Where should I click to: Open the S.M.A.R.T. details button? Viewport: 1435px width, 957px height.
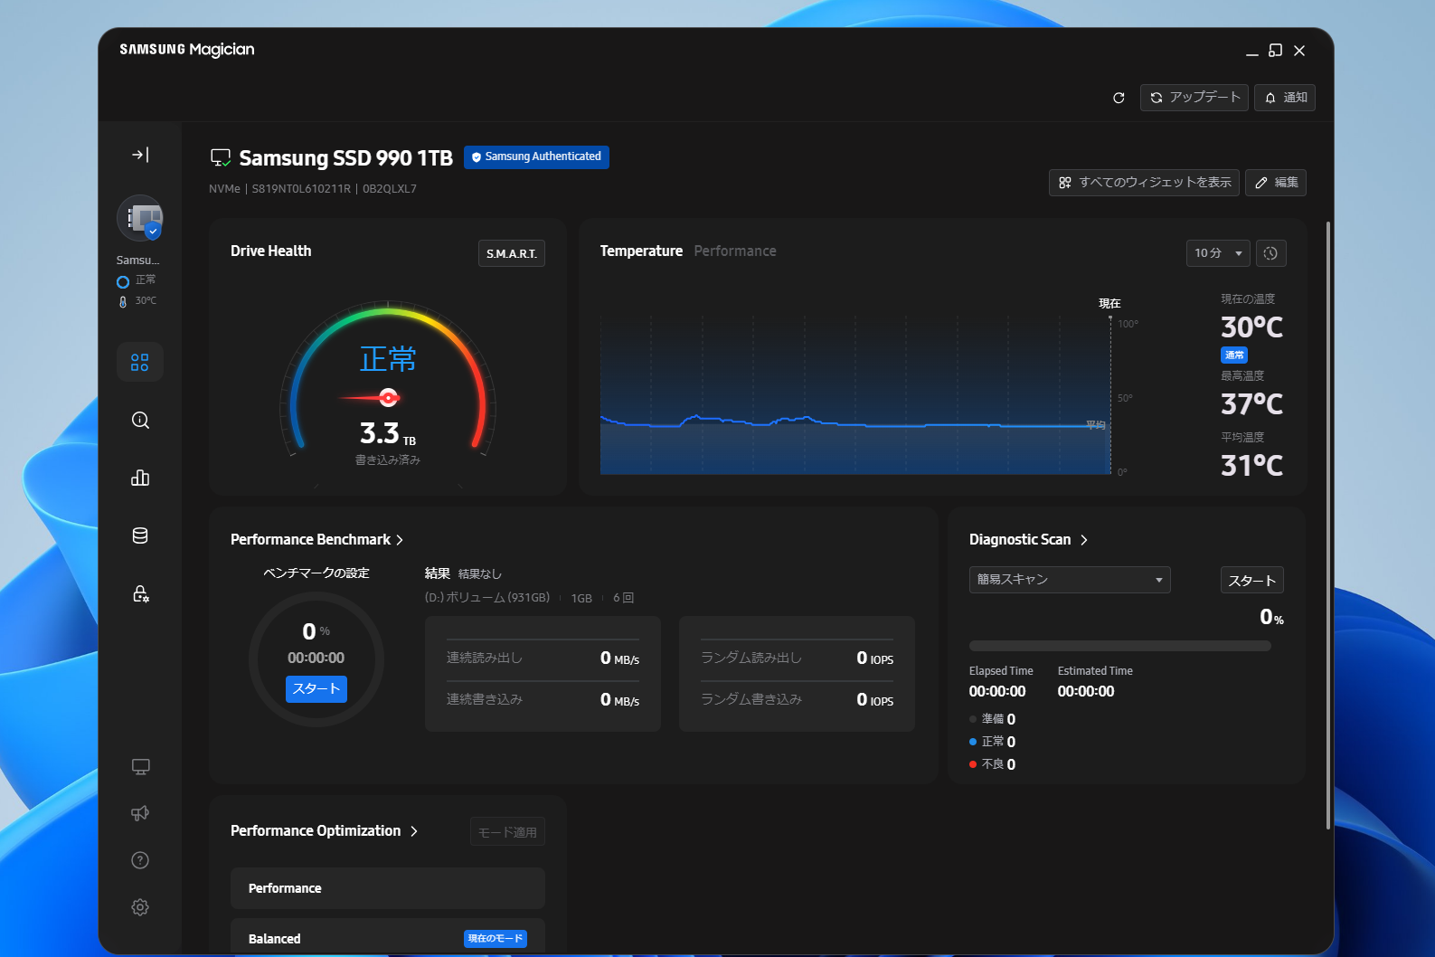point(512,253)
